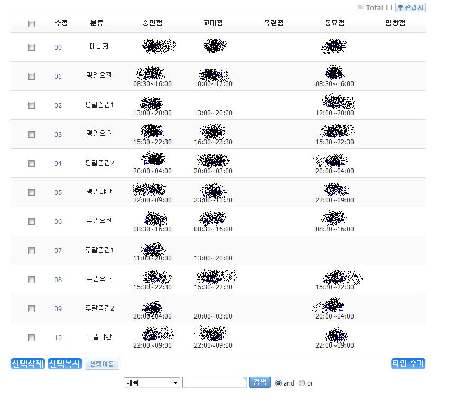Click inside the search text field
474x412 pixels.
pos(214,382)
